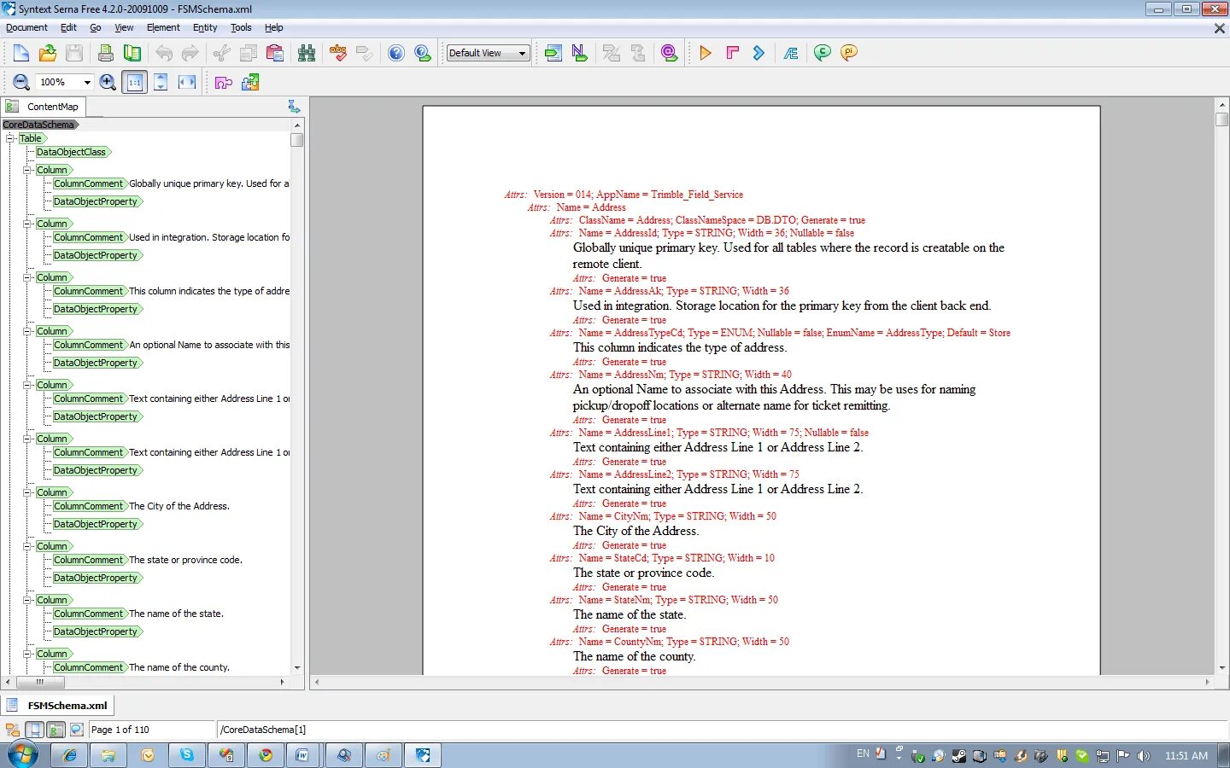Open the Default View dropdown

488,53
